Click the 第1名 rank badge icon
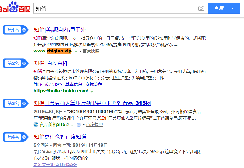Image resolution: width=244 pixels, height=168 pixels. [16, 30]
